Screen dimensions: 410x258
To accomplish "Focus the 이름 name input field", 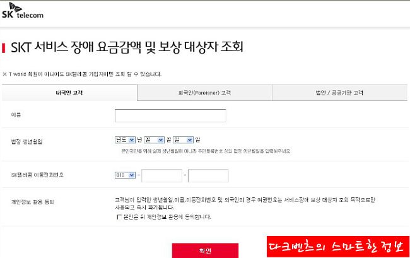I will coord(170,115).
